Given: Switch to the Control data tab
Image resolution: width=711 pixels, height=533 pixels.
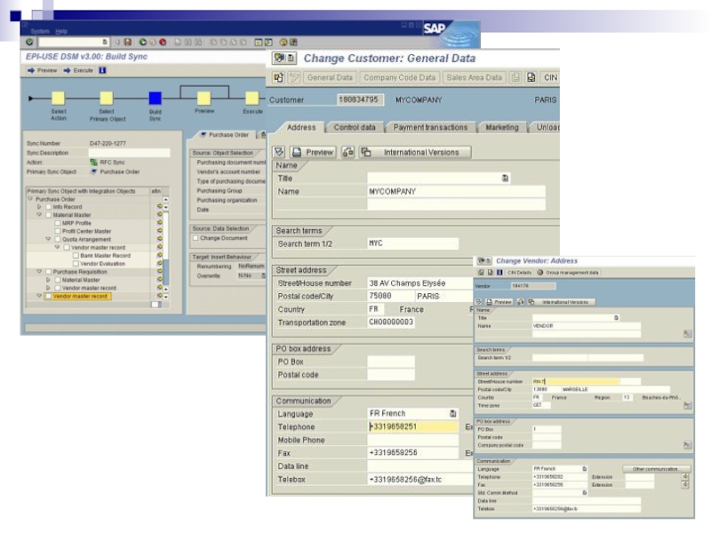Looking at the screenshot, I should (355, 127).
